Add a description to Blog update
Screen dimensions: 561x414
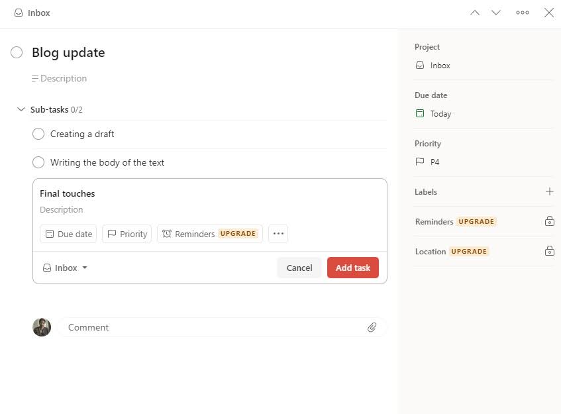coord(60,78)
